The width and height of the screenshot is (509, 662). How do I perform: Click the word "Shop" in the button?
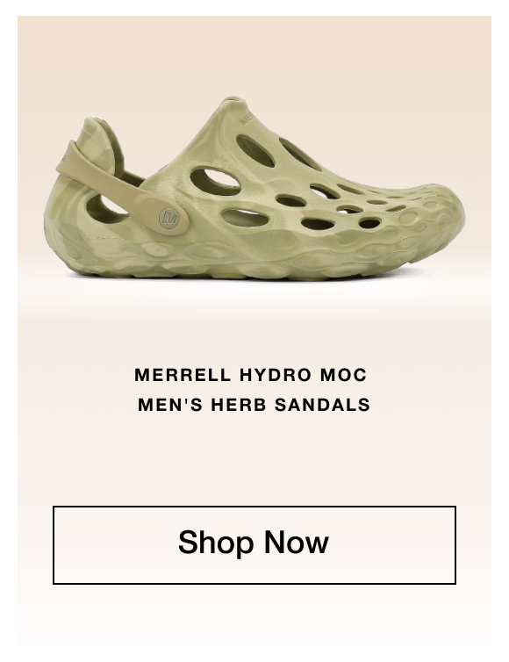[215, 543]
